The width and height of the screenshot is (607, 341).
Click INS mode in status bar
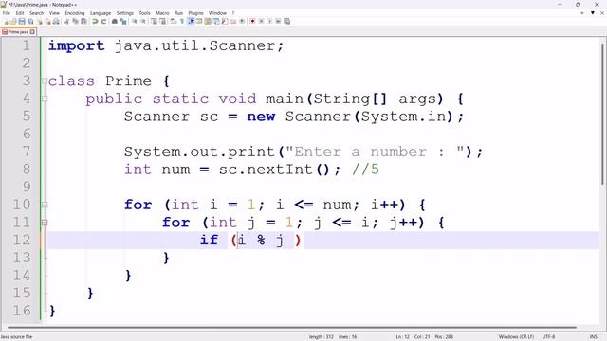pos(593,337)
